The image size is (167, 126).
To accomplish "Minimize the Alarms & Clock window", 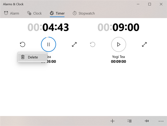I will tap(138, 4).
